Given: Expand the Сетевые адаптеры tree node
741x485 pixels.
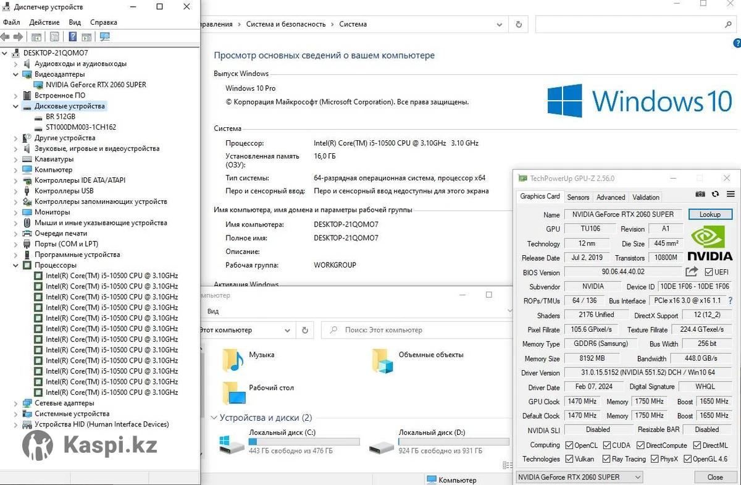Looking at the screenshot, I should click(16, 403).
